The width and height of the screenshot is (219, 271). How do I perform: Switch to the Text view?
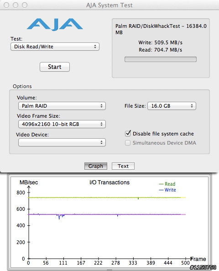coord(123,166)
